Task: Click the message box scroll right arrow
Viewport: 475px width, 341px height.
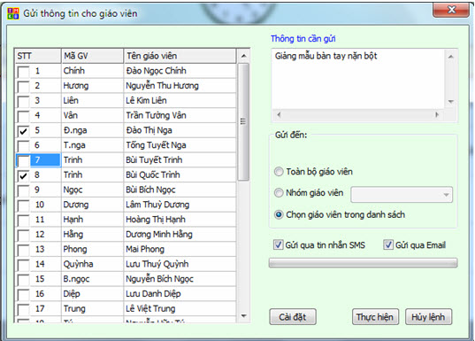Action: (437, 114)
